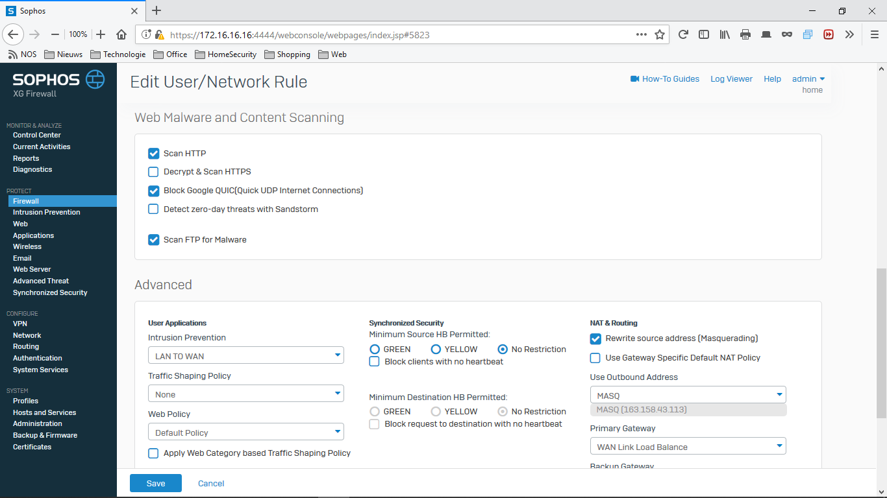Enable Detect zero-day threats with Sandstorm
Viewport: 887px width, 498px height.
(x=153, y=209)
